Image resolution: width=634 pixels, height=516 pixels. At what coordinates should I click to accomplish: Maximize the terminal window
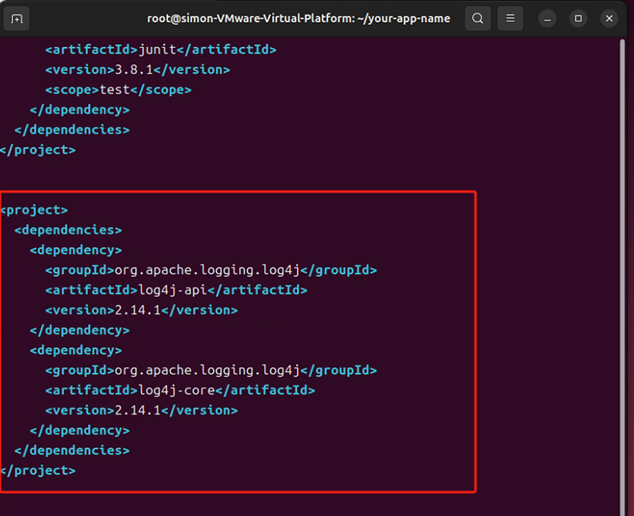578,19
